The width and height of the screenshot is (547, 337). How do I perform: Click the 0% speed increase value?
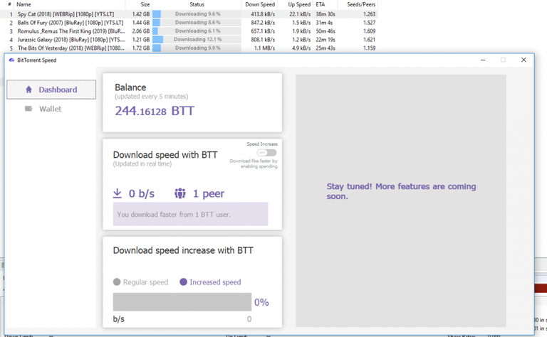tap(261, 302)
